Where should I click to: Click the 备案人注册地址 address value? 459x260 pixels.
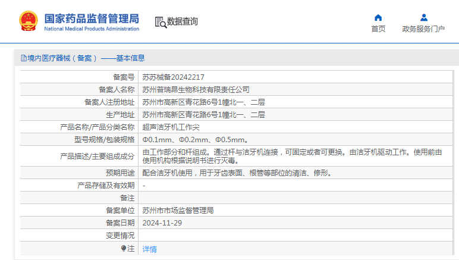(x=203, y=102)
